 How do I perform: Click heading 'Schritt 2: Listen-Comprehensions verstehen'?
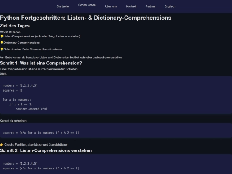pos(46,150)
